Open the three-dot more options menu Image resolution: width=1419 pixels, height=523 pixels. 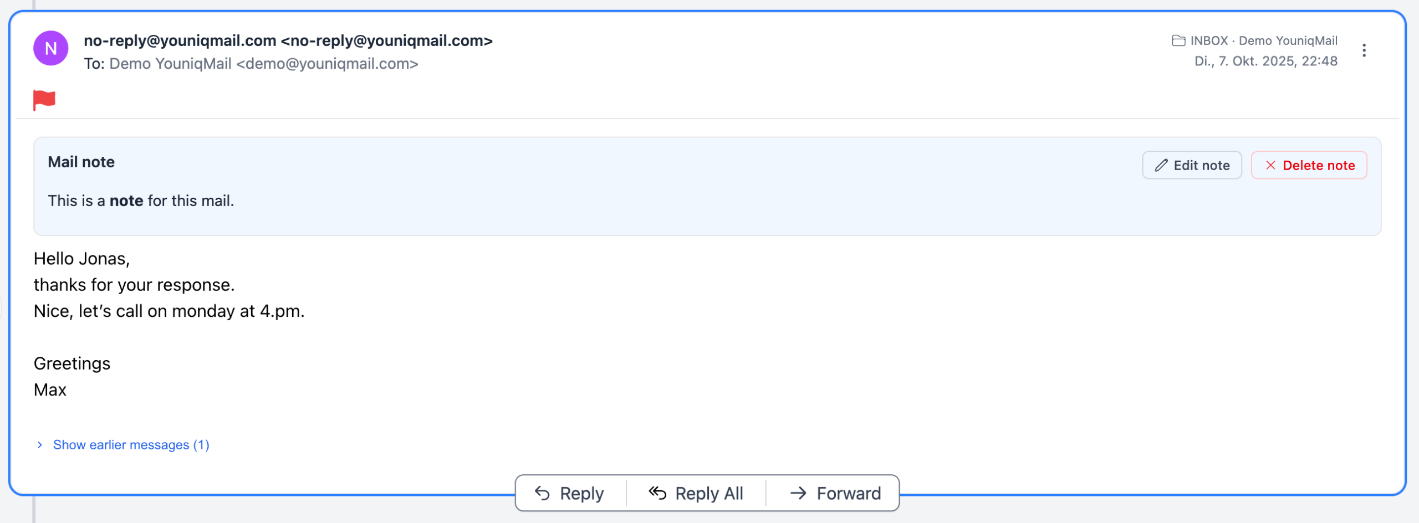pos(1364,50)
